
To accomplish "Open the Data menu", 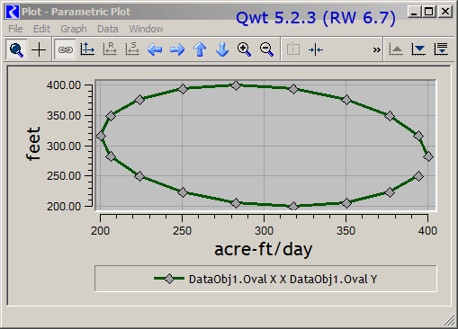I will coord(108,29).
